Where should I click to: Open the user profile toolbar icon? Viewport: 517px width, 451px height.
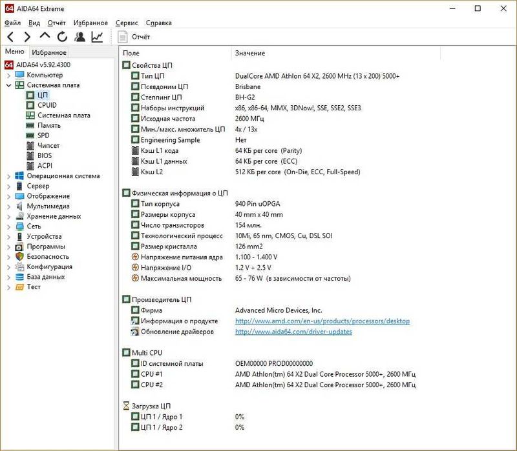(x=79, y=37)
